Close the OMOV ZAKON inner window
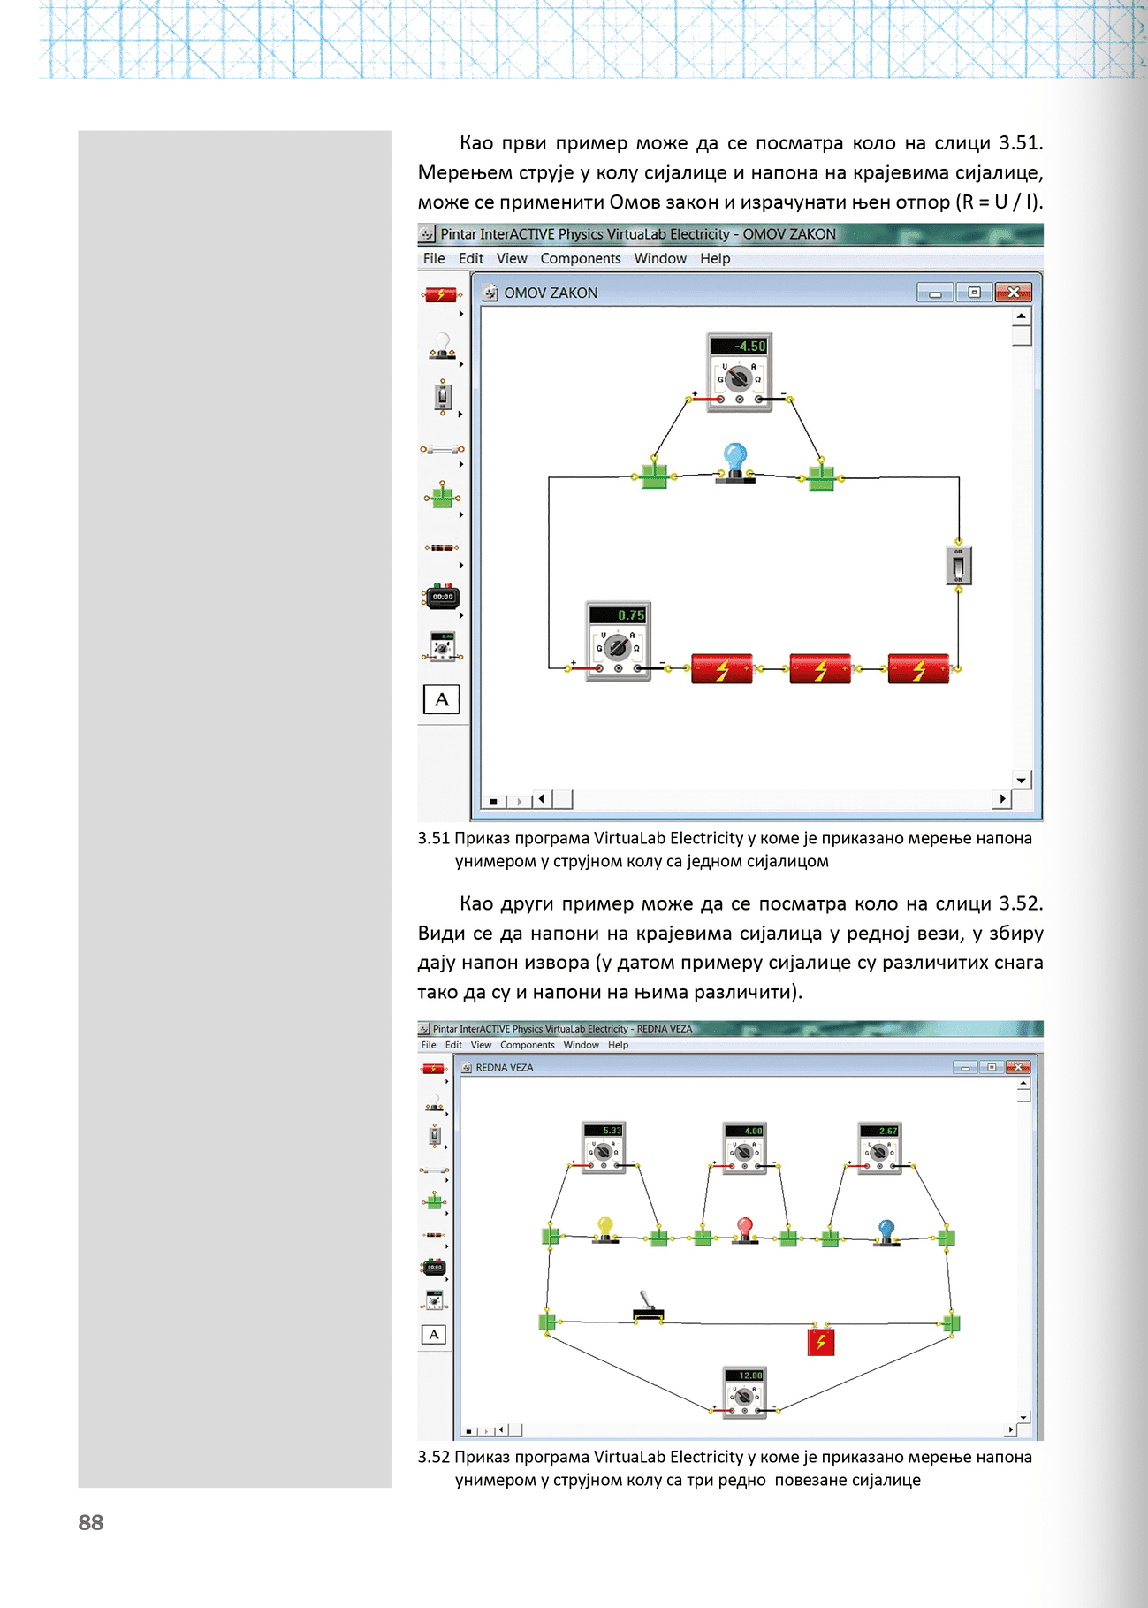Viewport: 1148px width, 1608px height. point(1014,293)
